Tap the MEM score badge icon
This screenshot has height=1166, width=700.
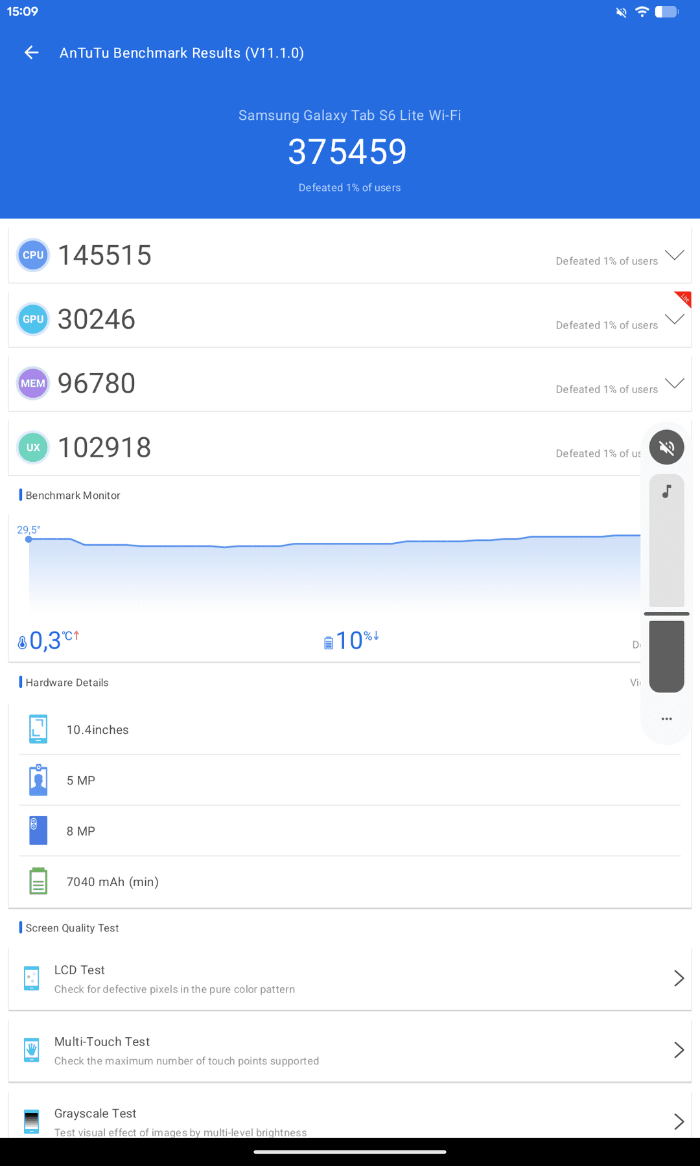[x=33, y=383]
